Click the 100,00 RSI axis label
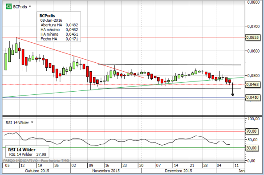Image resolution: width=264 pixels, height=175 pixels. (253, 119)
